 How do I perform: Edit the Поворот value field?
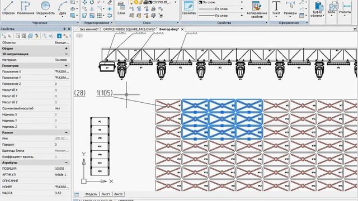62,145
